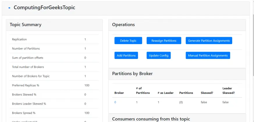
Task: Click the Broker column header
Action: point(119,93)
